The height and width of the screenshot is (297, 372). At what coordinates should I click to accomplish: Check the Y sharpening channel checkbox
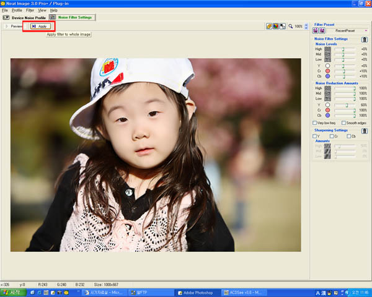tap(314, 136)
